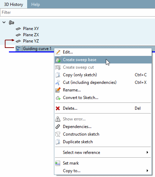Click the Duplicate sketch icon
The height and width of the screenshot is (177, 155).
click(58, 142)
